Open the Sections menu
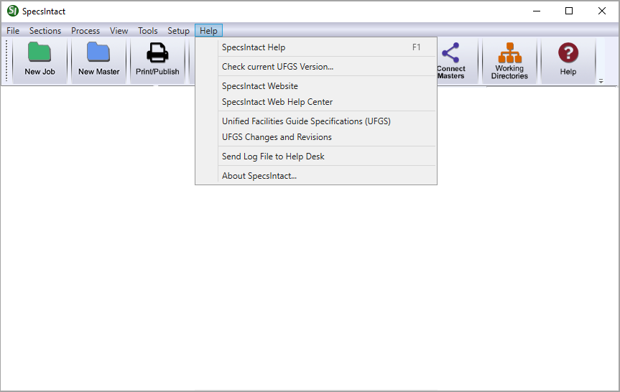This screenshot has width=620, height=392. point(45,31)
